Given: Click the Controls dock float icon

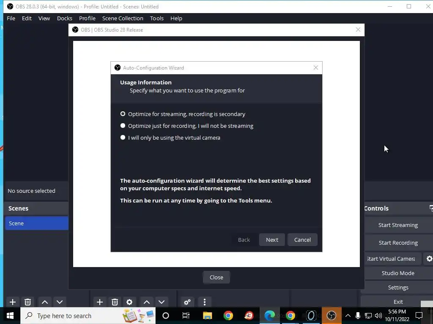Looking at the screenshot, I should 431,208.
